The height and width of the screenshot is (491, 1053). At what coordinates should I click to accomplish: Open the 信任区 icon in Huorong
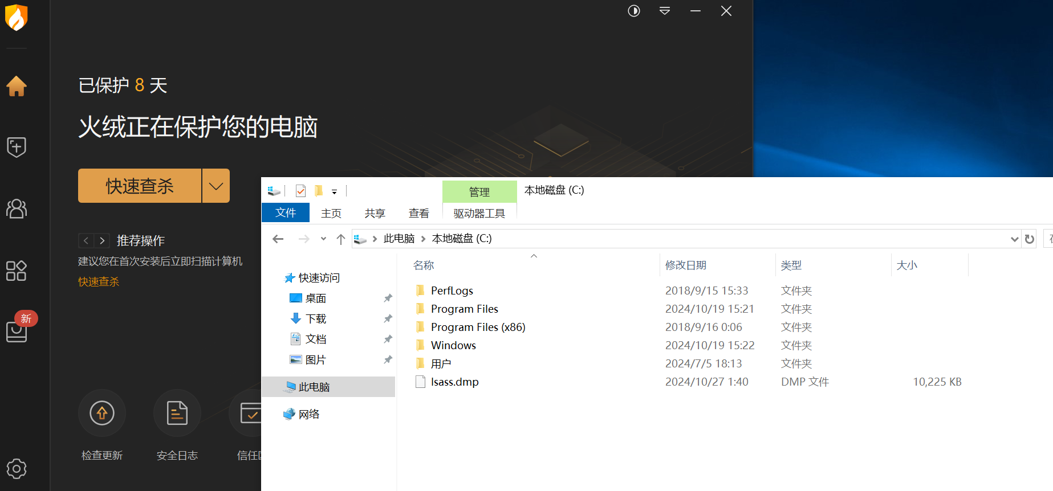pyautogui.click(x=249, y=413)
